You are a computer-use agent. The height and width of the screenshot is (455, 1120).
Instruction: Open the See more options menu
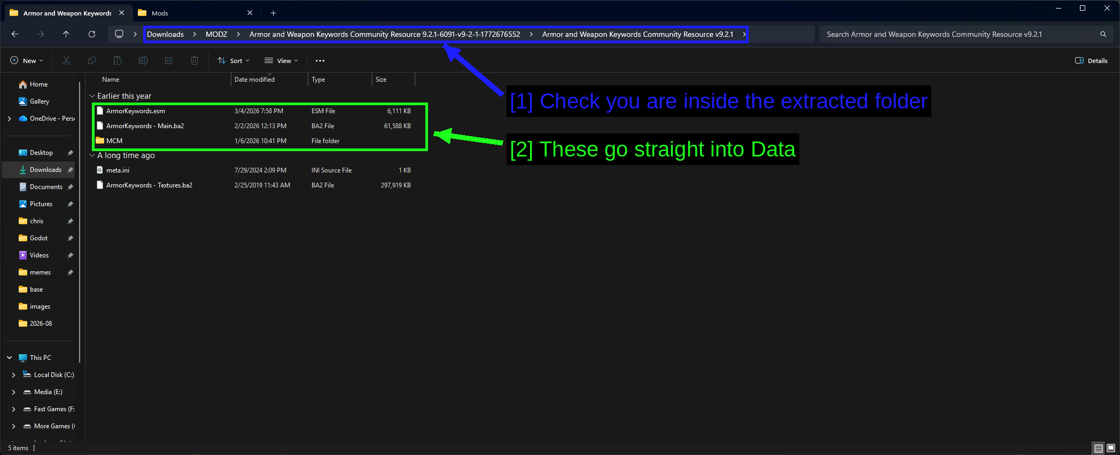click(320, 61)
